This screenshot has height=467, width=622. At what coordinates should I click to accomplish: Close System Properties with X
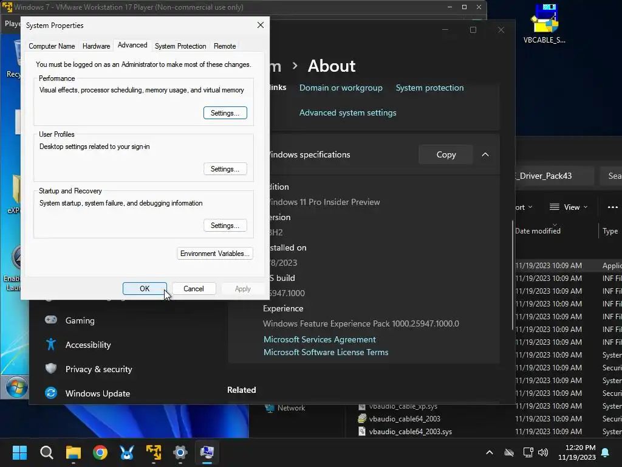click(x=260, y=25)
